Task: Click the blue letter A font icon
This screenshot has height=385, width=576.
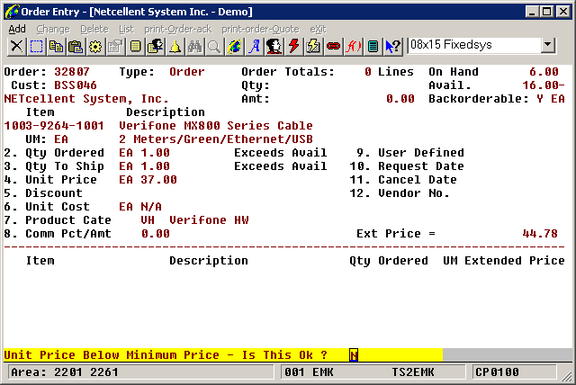Action: (255, 47)
